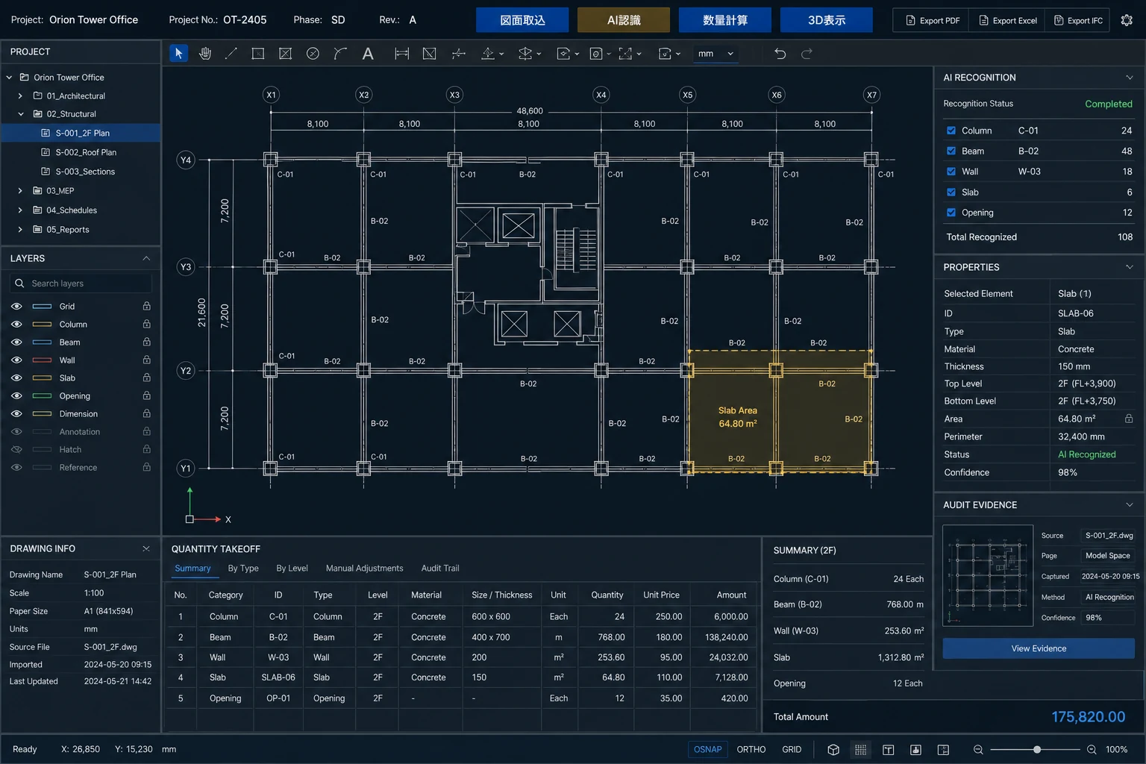
Task: Toggle the OSNAP mode button
Action: click(x=707, y=749)
